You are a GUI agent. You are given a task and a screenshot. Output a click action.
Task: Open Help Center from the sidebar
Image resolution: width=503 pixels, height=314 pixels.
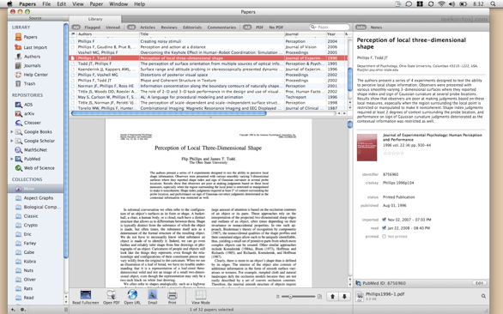tap(31, 75)
